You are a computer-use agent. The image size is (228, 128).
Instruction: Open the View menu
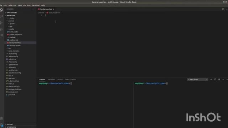pos(20,5)
